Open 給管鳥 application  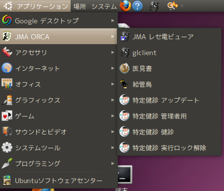[169, 84]
